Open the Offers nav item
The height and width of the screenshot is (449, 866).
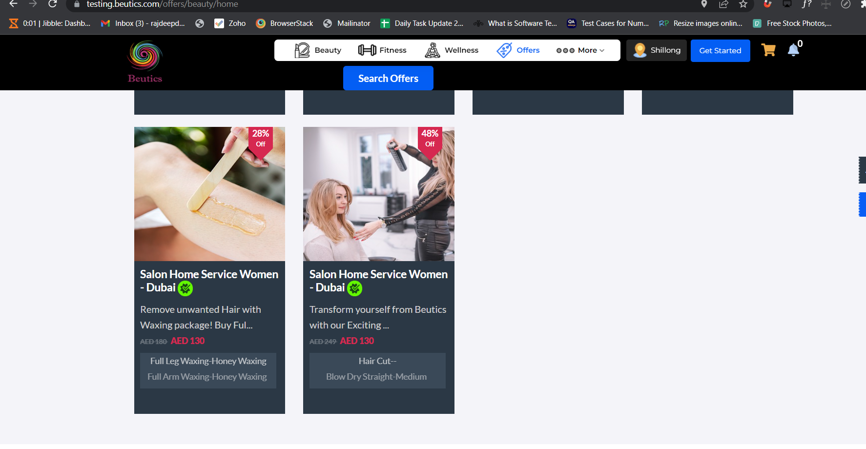518,50
